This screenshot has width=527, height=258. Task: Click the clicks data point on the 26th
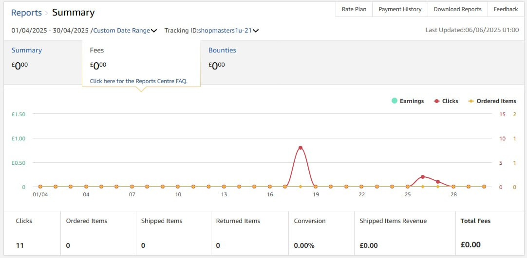pos(423,177)
